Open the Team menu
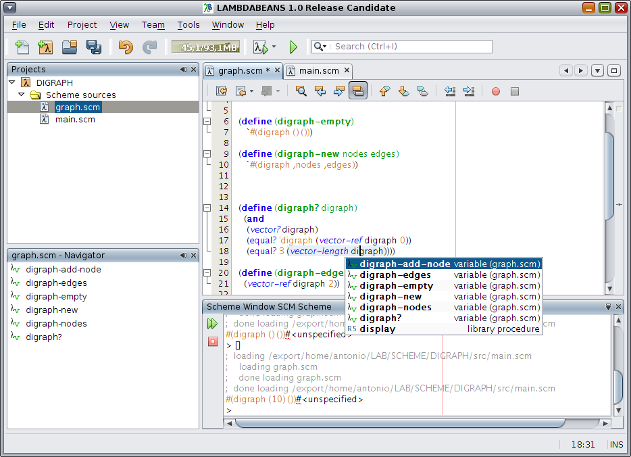The image size is (631, 457). (x=153, y=25)
